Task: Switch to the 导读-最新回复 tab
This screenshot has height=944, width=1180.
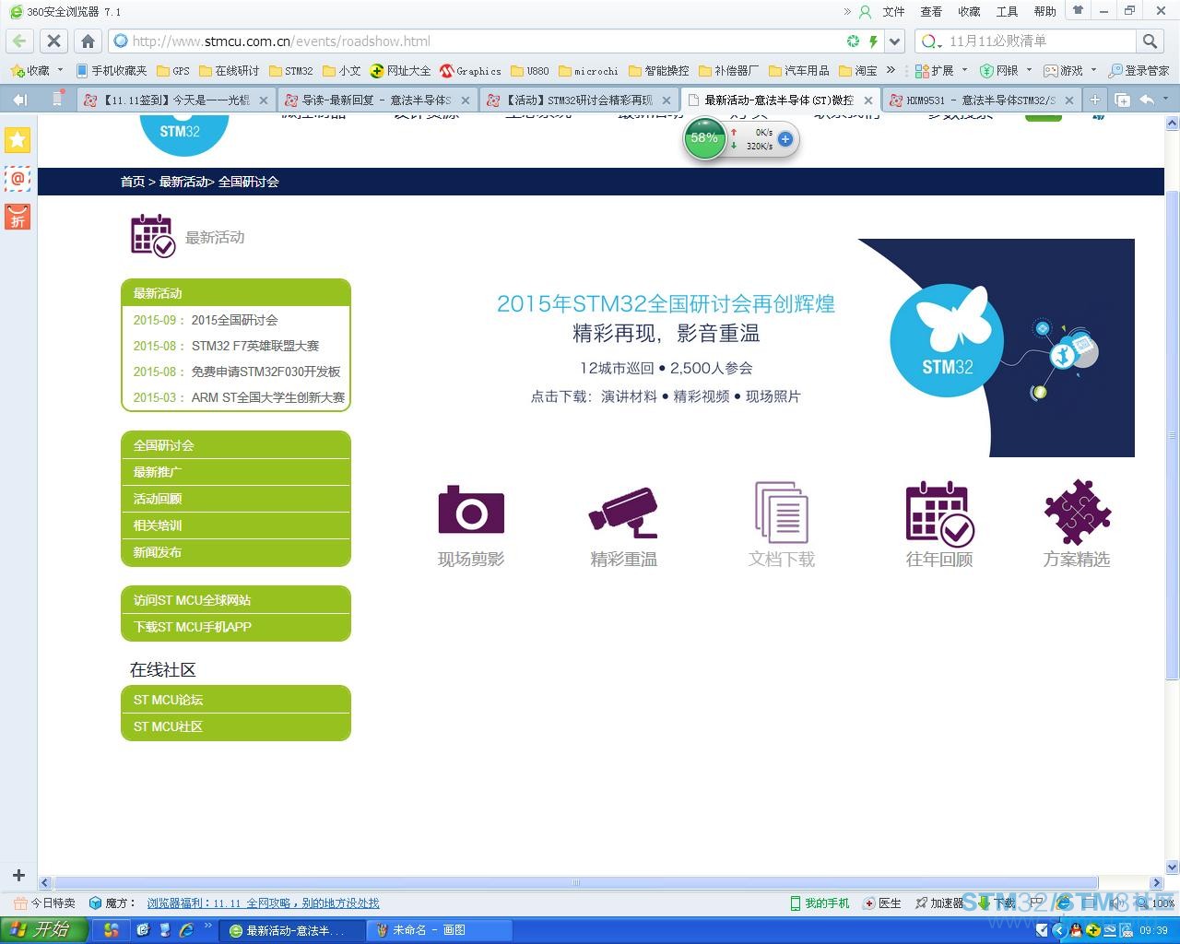Action: click(x=376, y=100)
